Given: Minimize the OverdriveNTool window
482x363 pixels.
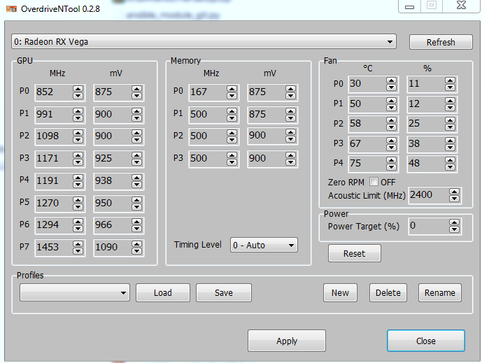Looking at the screenshot, I should pyautogui.click(x=409, y=6).
